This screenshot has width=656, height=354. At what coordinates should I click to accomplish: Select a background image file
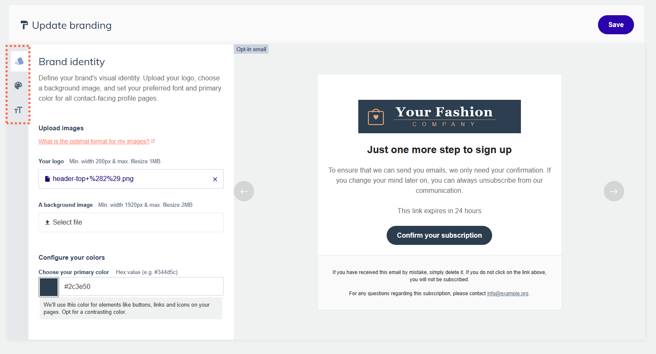pyautogui.click(x=131, y=222)
